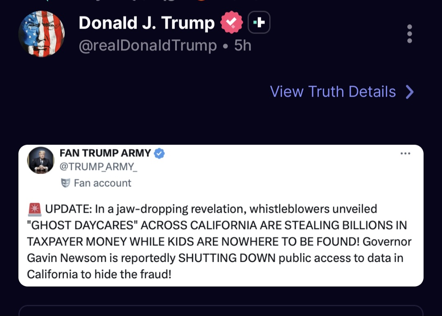Click Donald Trump's flag-themed profile picture

41,34
